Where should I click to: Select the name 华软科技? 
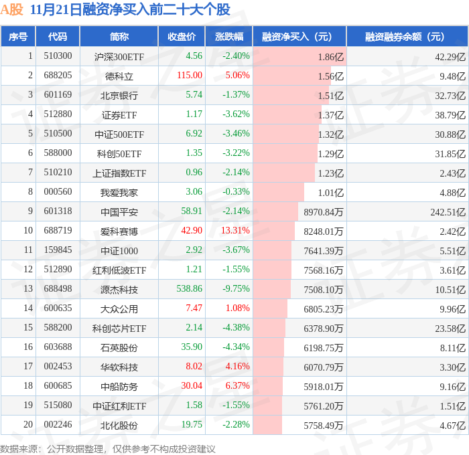[x=119, y=367]
